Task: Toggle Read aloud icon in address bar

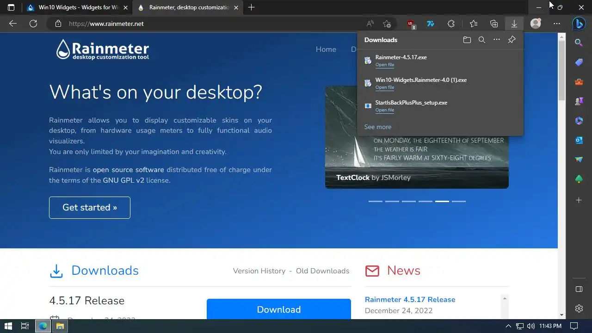Action: point(370,24)
